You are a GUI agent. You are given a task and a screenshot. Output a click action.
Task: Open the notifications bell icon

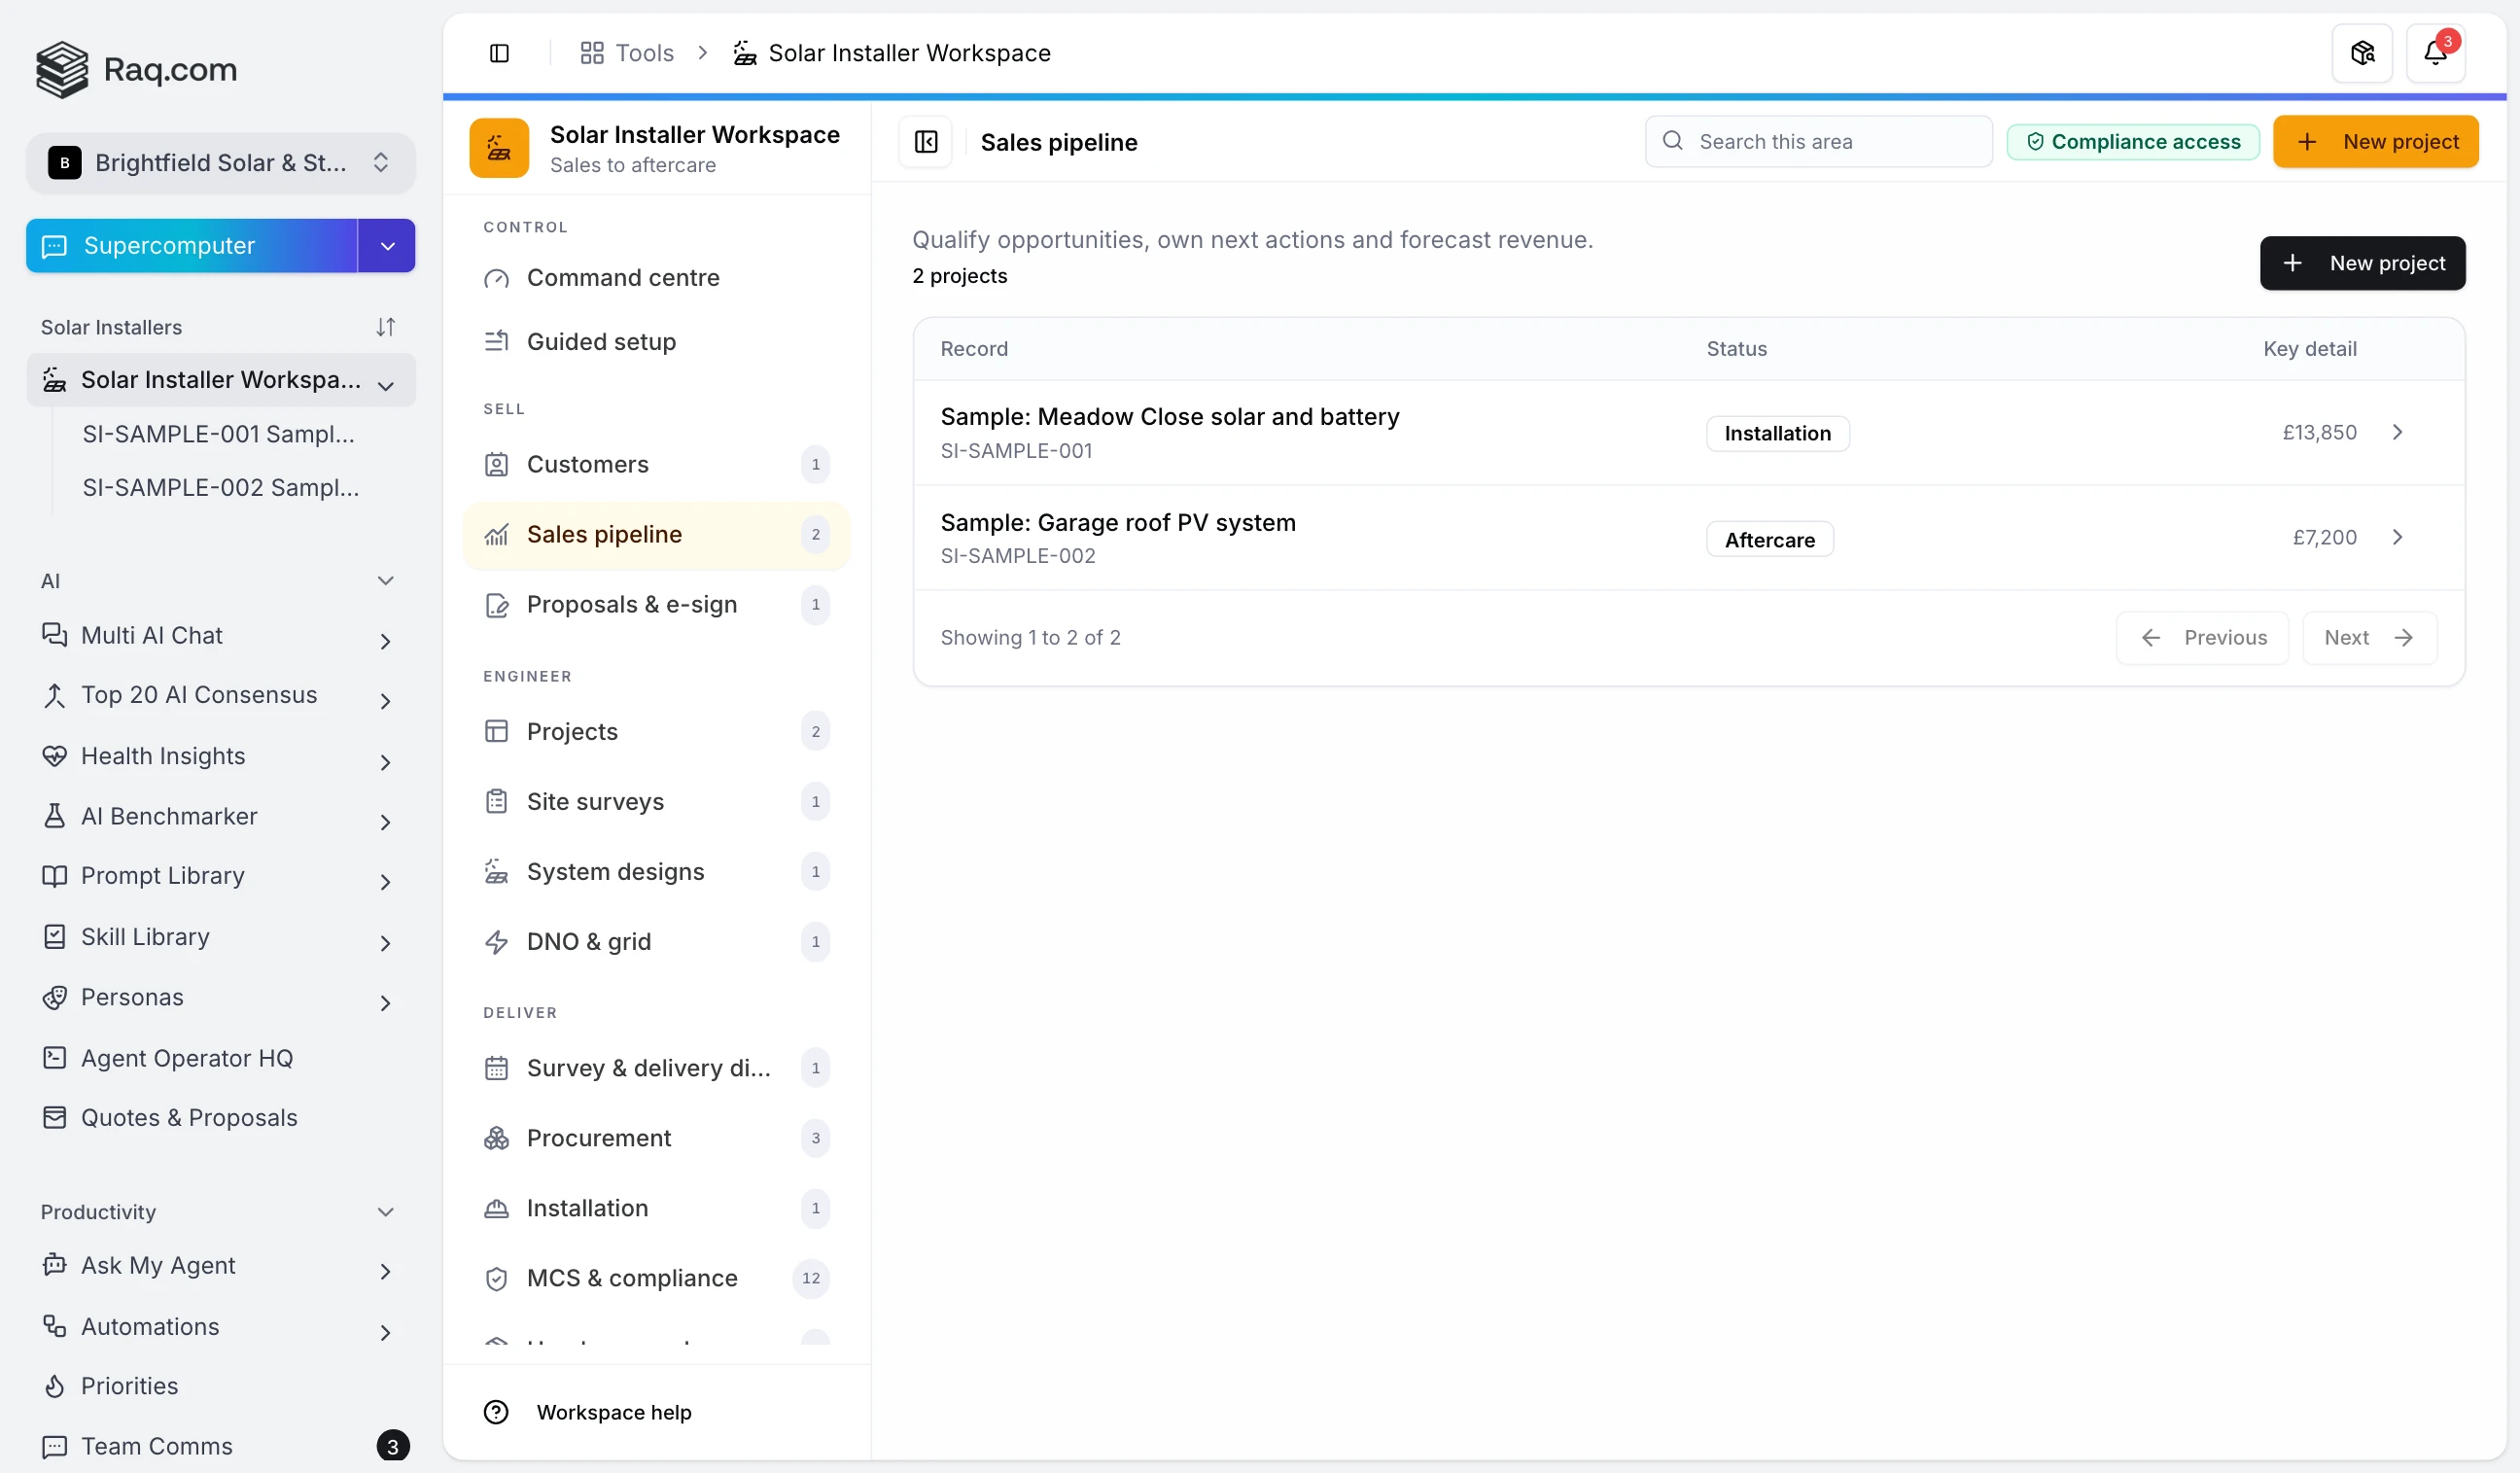tap(2435, 53)
